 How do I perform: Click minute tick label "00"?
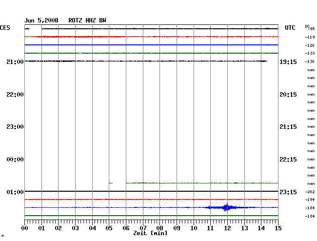[25, 228]
